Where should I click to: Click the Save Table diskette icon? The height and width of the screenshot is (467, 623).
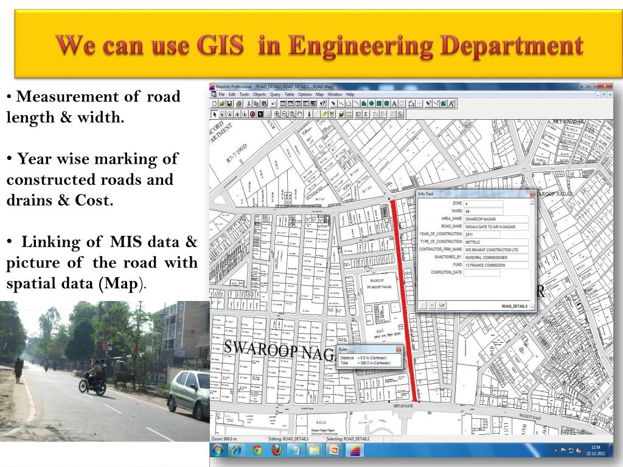click(229, 103)
